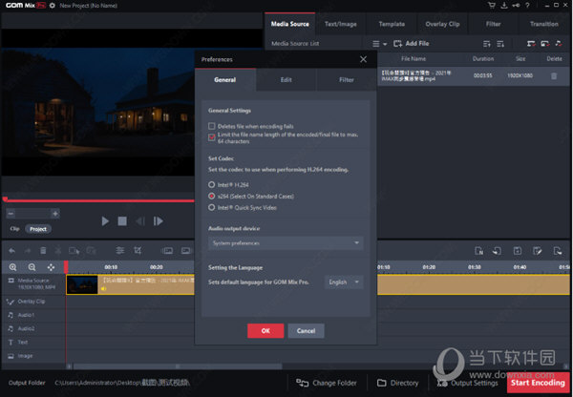
Task: Click the Play button under the preview
Action: coord(105,221)
